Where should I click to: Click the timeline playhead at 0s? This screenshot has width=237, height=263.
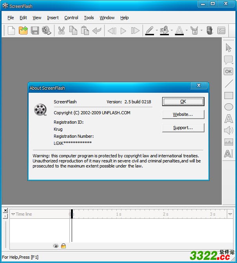pyautogui.click(x=72, y=214)
